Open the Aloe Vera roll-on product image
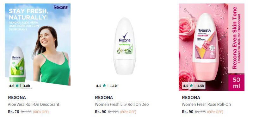 click(38, 44)
